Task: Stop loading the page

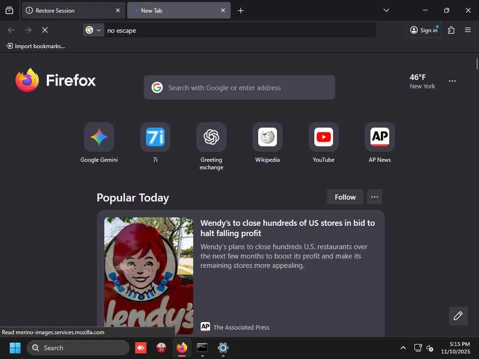Action: point(45,30)
